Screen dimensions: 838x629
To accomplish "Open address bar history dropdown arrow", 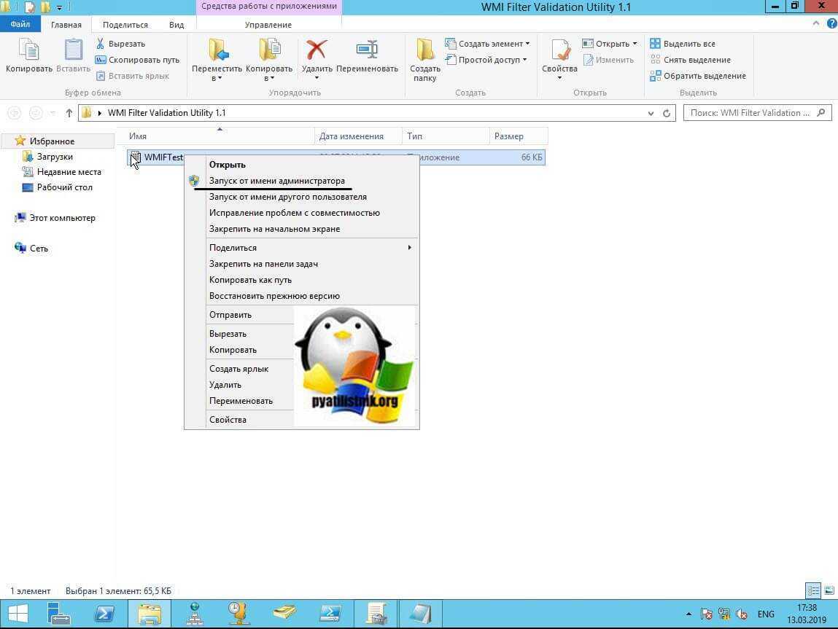I will point(651,113).
